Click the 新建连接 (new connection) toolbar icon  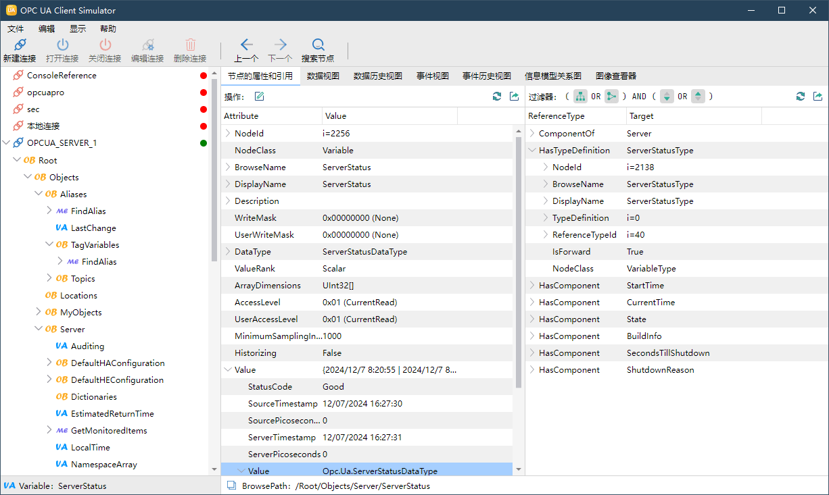pyautogui.click(x=20, y=45)
